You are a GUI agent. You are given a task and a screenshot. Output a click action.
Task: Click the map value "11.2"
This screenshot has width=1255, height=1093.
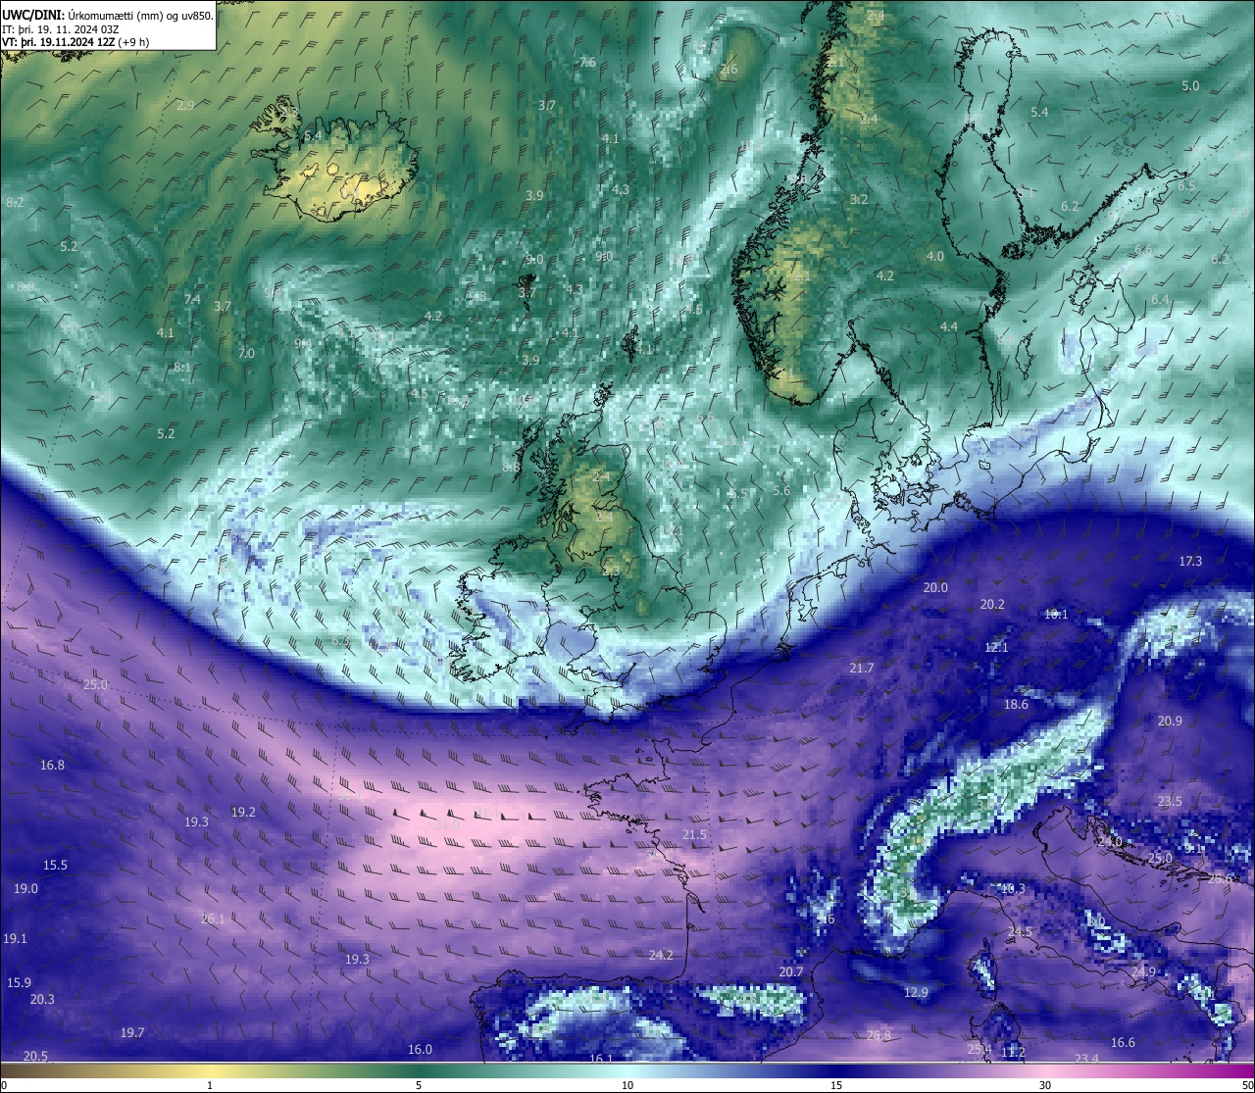click(1013, 1052)
